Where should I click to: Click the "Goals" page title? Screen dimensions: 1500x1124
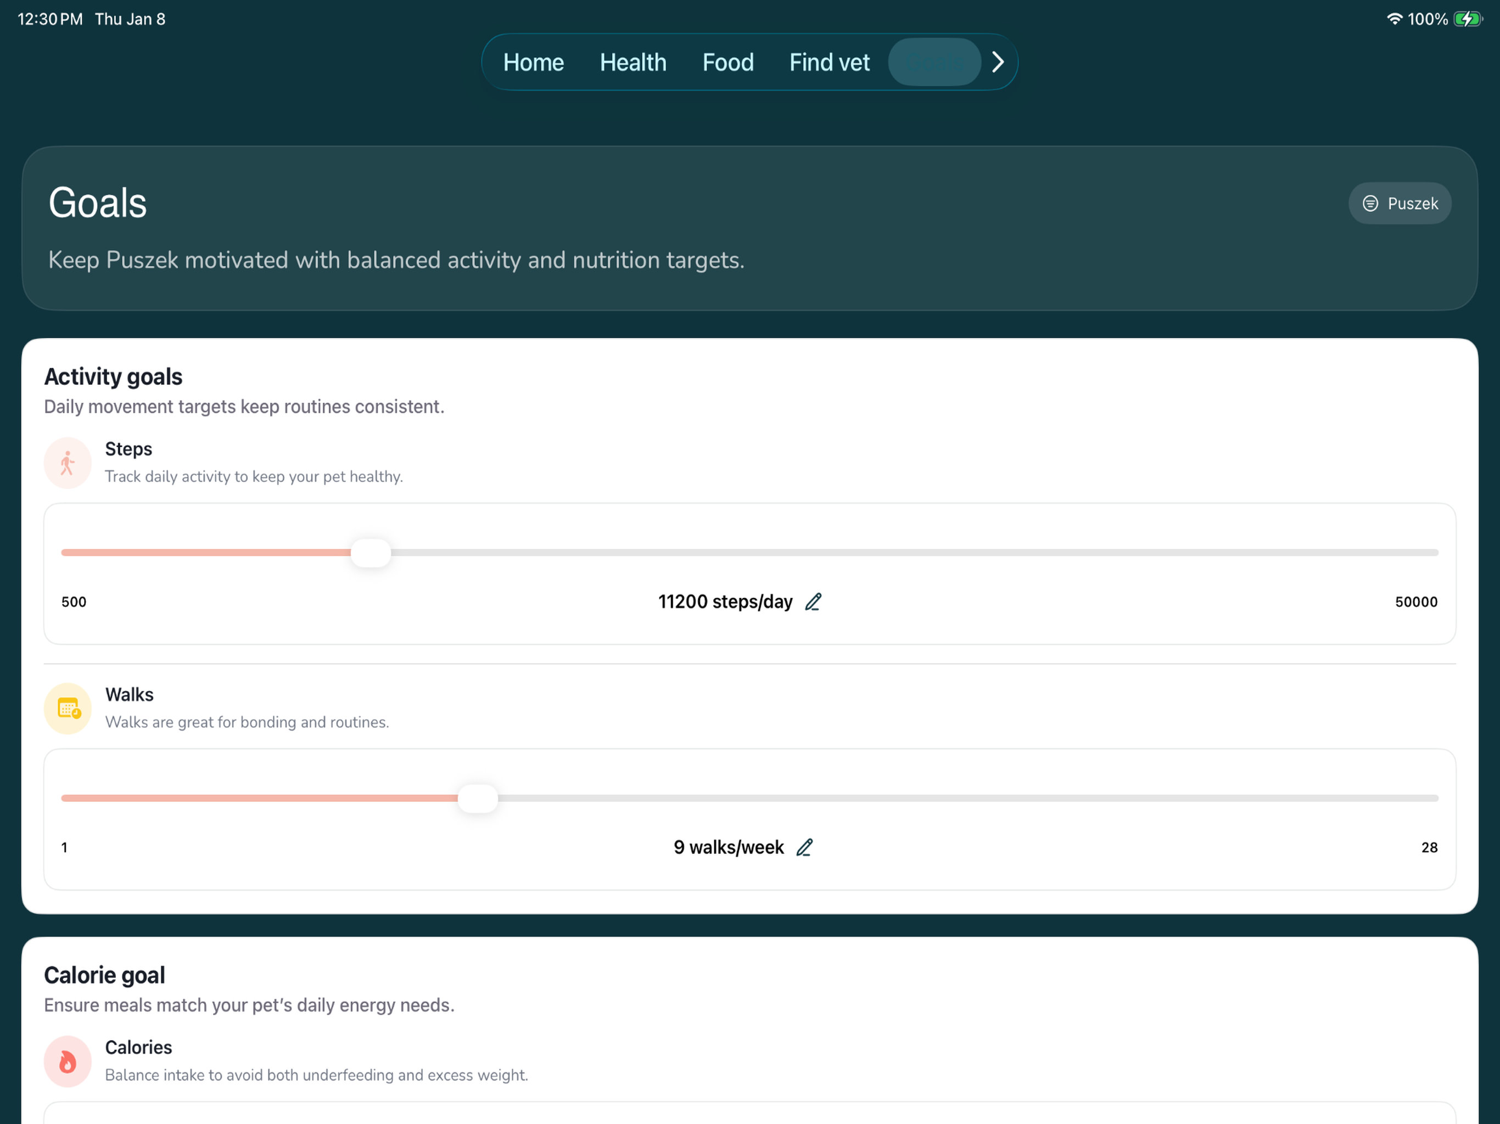coord(98,203)
